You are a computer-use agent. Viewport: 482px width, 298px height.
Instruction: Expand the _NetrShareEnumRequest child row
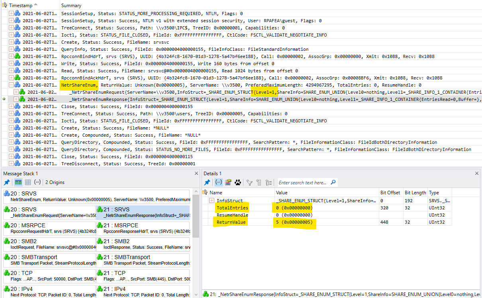pos(16,92)
